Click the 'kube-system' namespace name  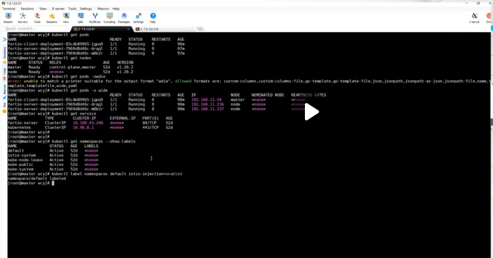(20, 169)
